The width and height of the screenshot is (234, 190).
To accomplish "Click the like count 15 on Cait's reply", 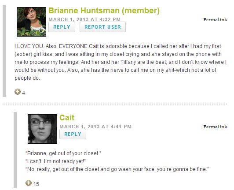I will pyautogui.click(x=36, y=184).
